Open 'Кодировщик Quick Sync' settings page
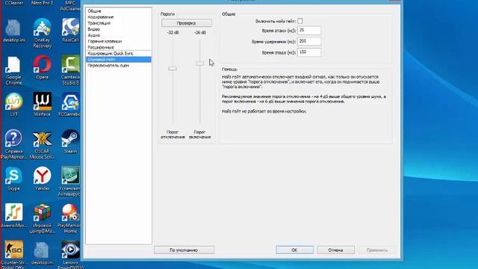 click(x=118, y=53)
